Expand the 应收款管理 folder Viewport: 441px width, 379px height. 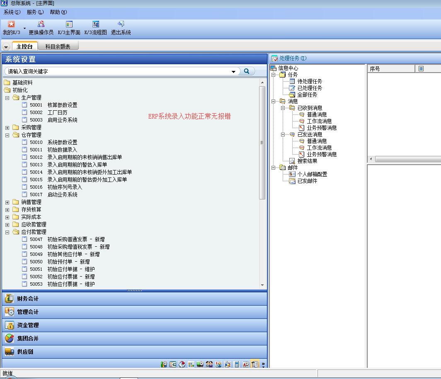[x=7, y=225]
